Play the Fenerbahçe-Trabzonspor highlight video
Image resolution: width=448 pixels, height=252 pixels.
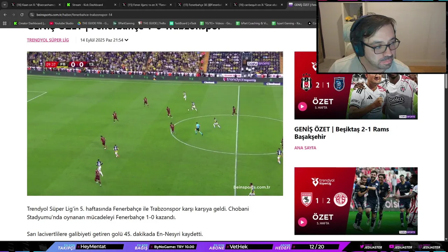[x=155, y=124]
